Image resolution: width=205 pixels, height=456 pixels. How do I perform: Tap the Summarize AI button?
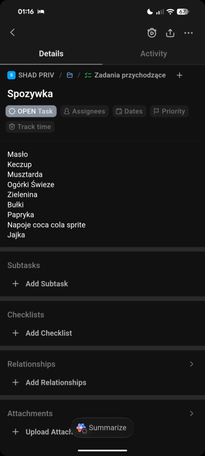tap(102, 427)
